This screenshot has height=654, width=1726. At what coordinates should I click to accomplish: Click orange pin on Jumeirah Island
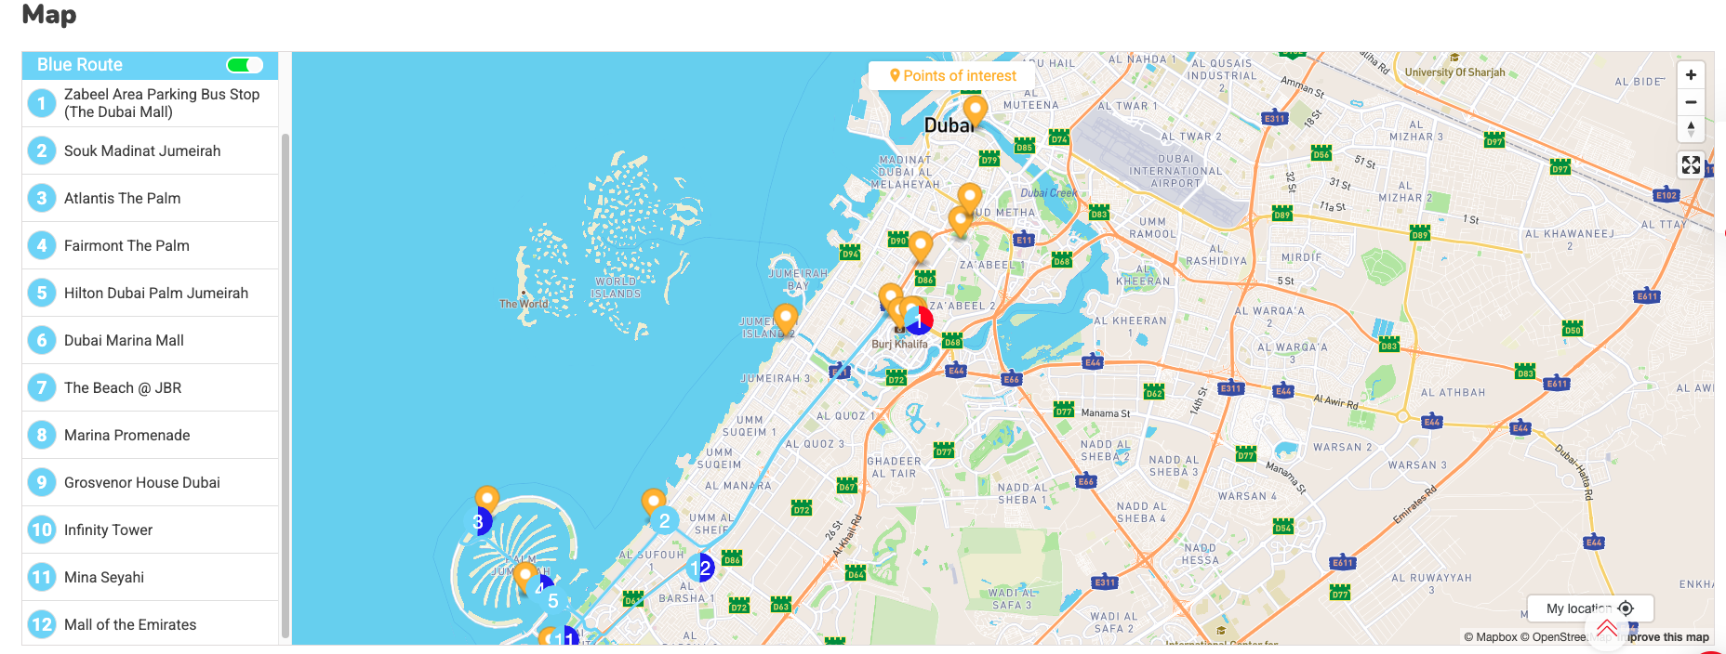786,320
